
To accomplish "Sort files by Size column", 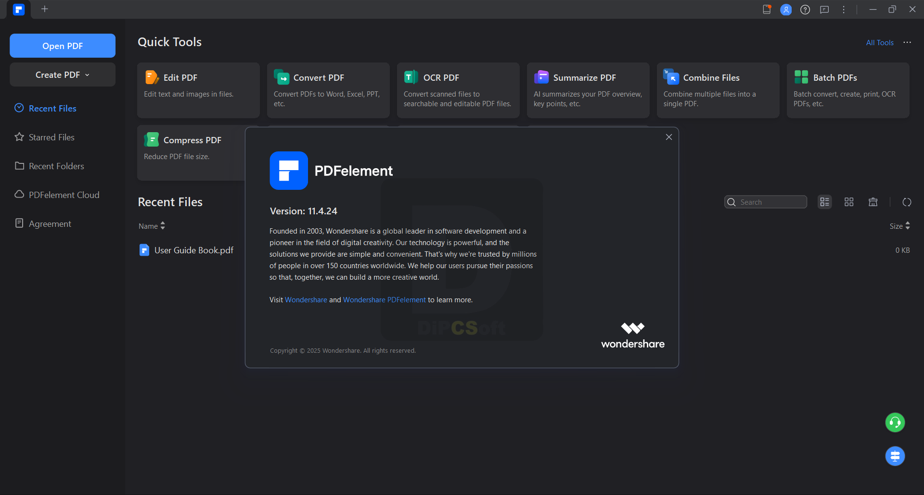I will point(899,226).
